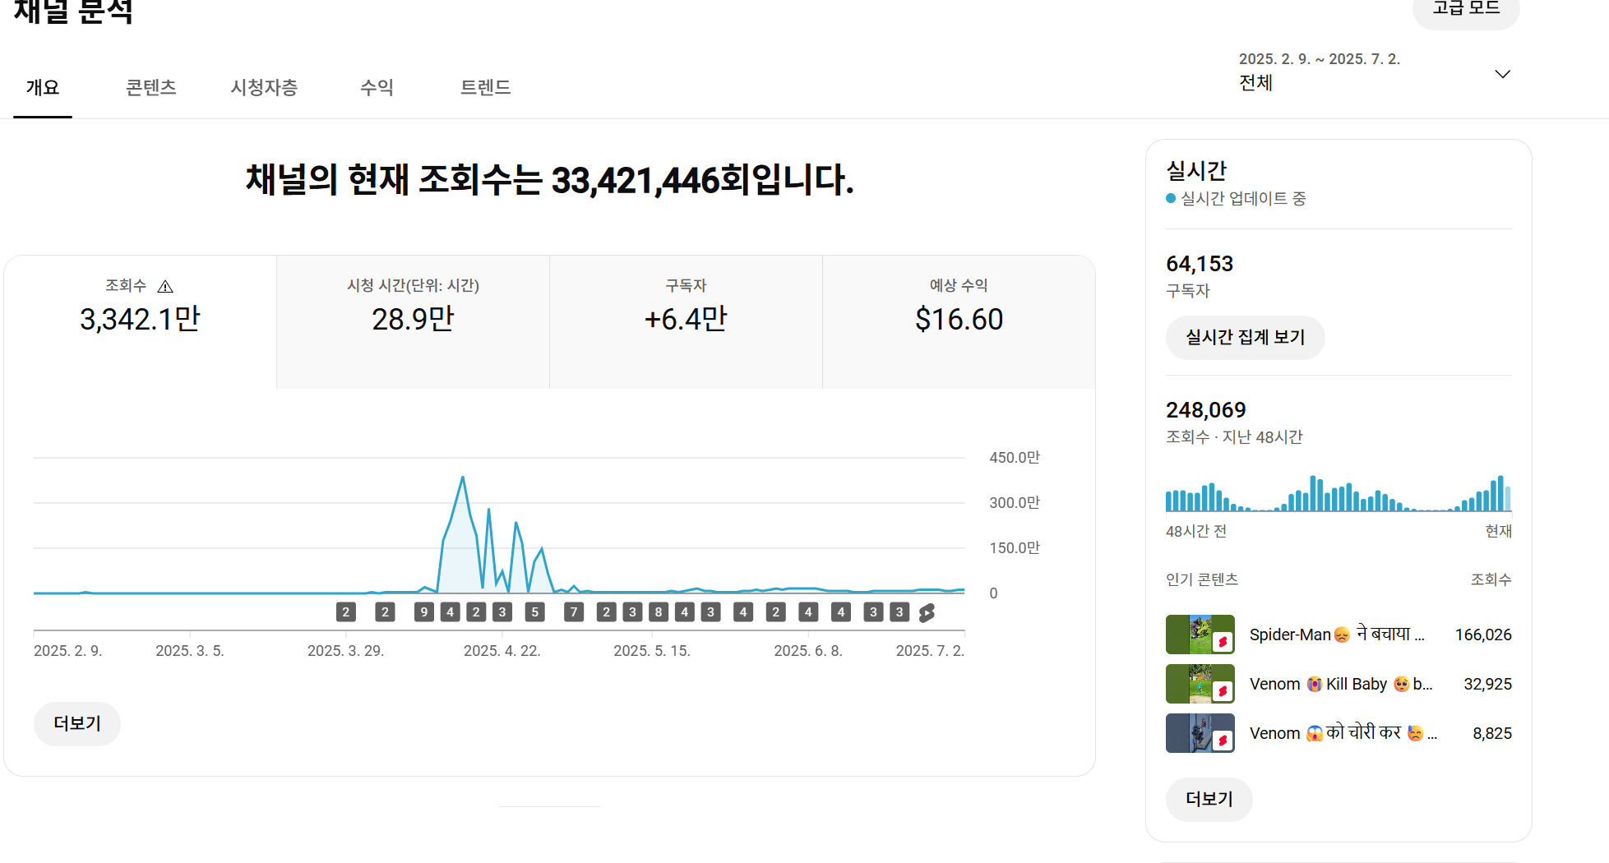Viewport: 1609px width, 863px height.
Task: Click Shorts badge on Venom Kill Baby thumbnail
Action: [1223, 691]
